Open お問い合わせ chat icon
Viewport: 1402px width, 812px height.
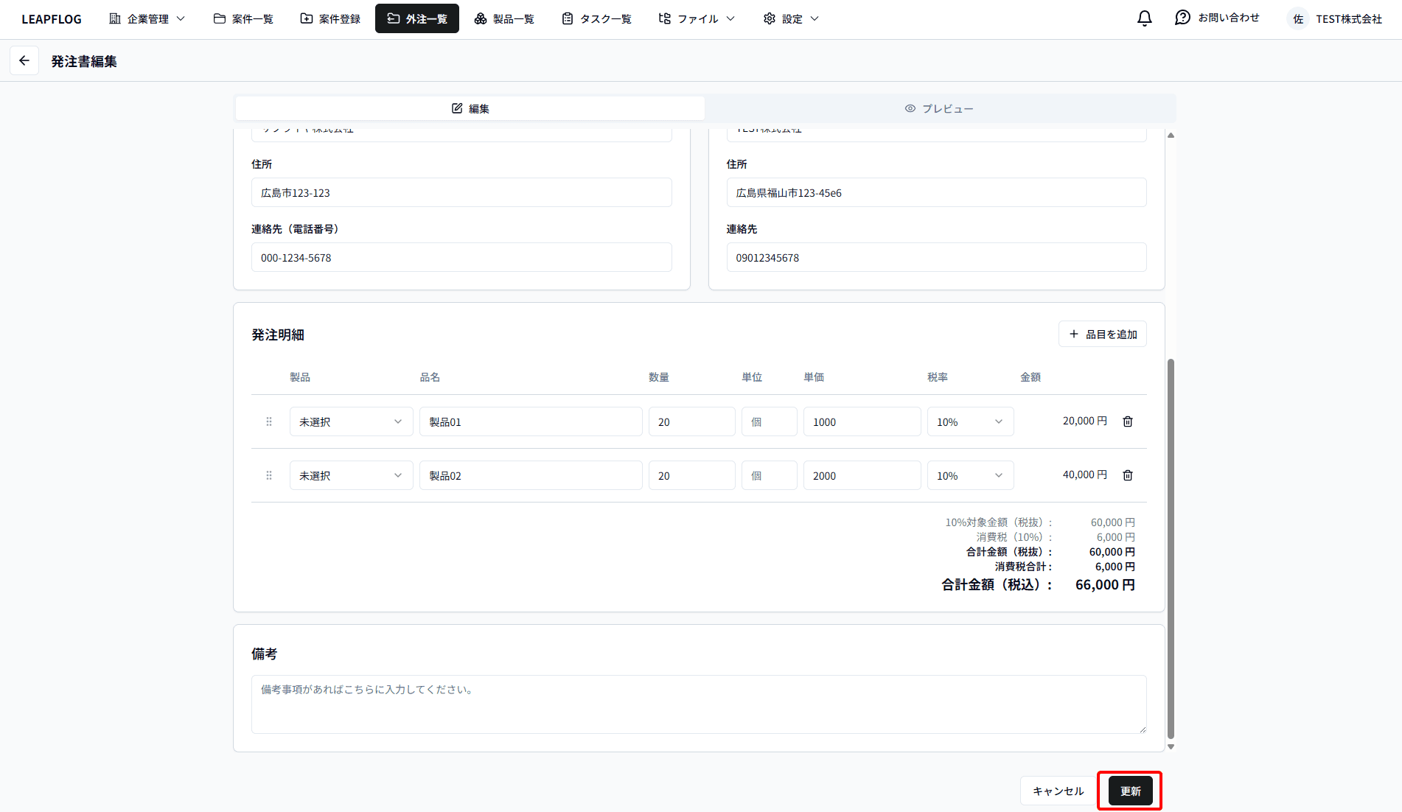click(x=1182, y=18)
